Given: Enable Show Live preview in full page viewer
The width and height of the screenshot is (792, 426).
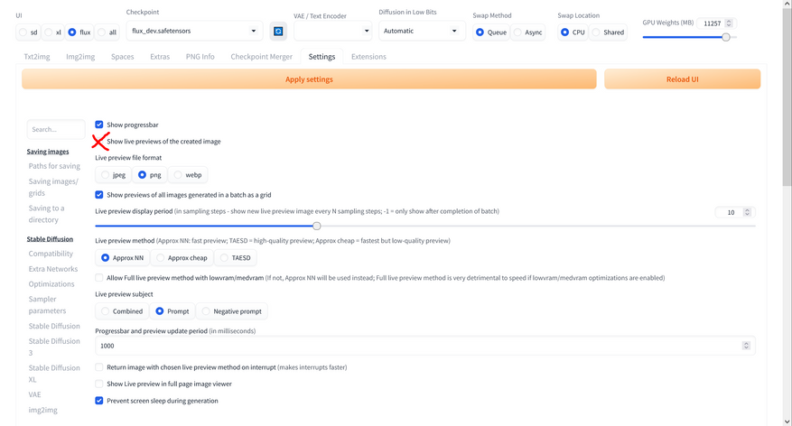Looking at the screenshot, I should [99, 384].
